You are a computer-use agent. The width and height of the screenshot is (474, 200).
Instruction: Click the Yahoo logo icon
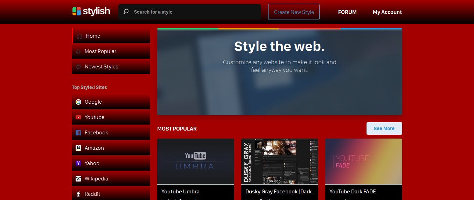point(78,163)
